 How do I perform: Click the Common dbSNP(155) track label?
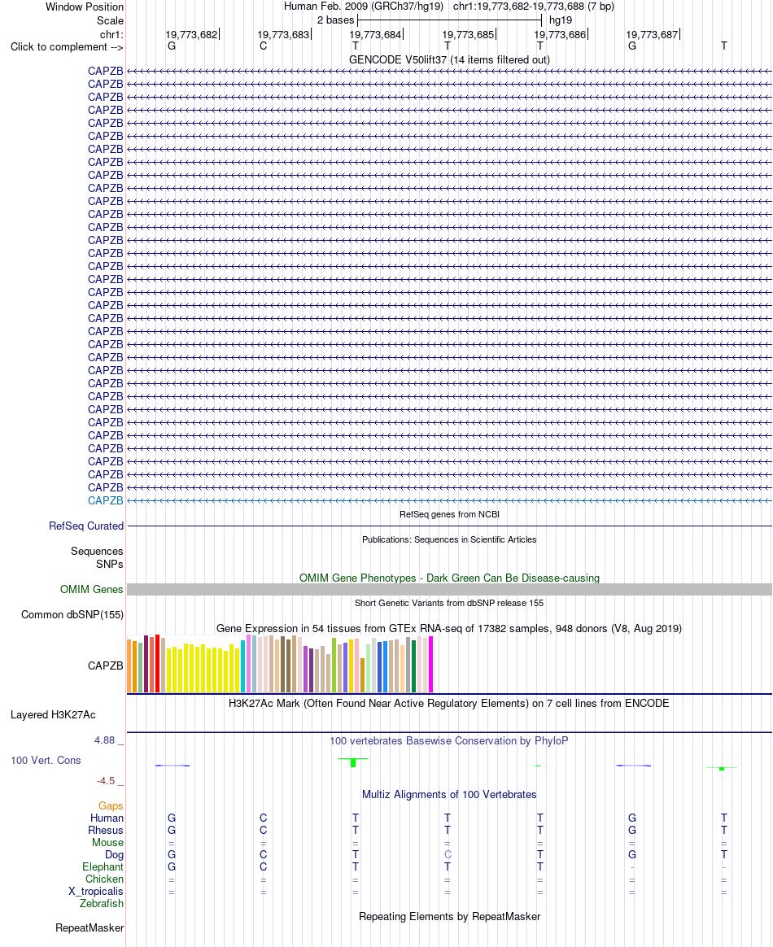(x=72, y=615)
